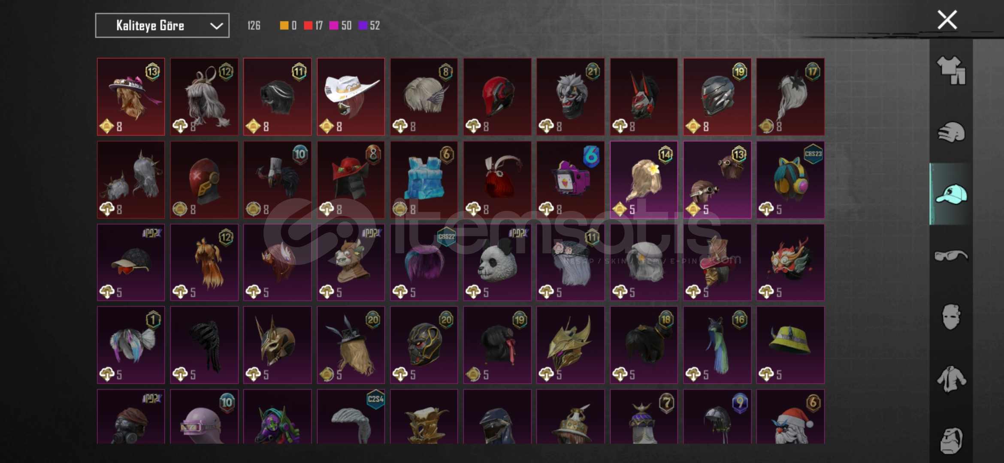
Task: Select the jacket category icon
Action: point(951,379)
